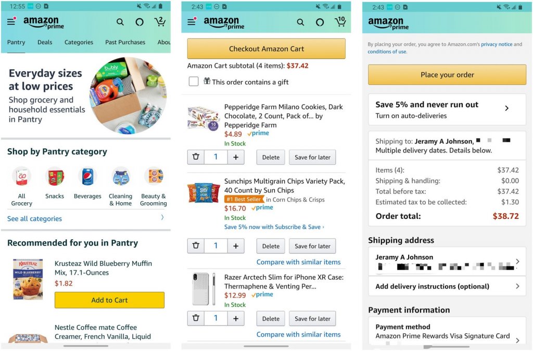Select the Beauty & Grooming category icon
The image size is (533, 351).
(154, 178)
